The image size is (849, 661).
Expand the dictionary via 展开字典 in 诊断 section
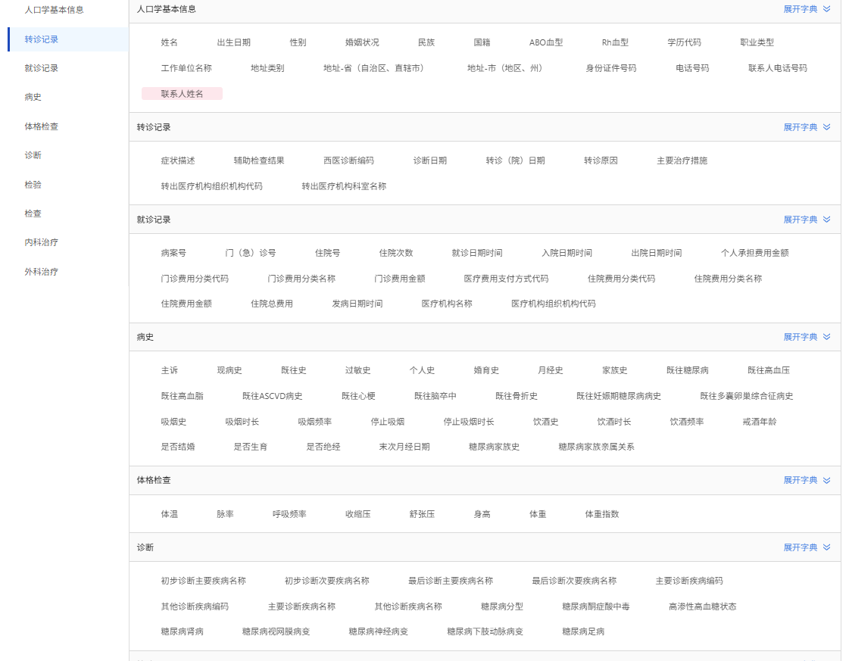(800, 547)
